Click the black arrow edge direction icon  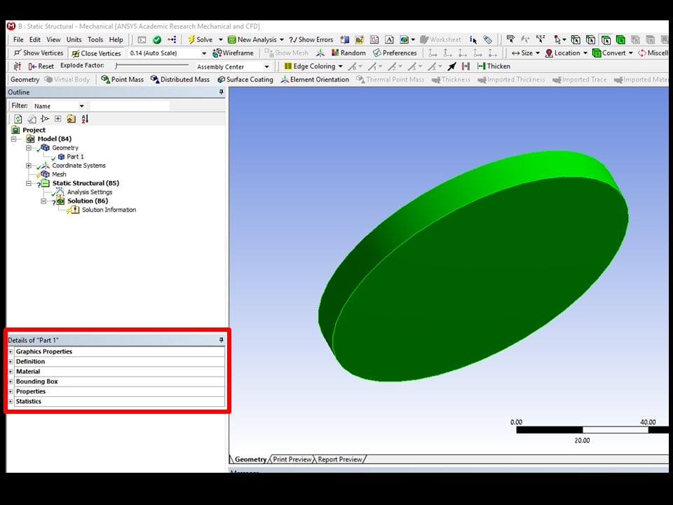tap(451, 66)
